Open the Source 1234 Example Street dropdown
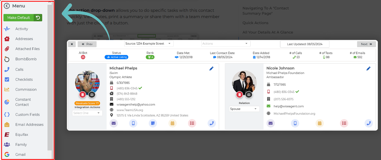Viewport: 381px width, 160px height. (149, 43)
